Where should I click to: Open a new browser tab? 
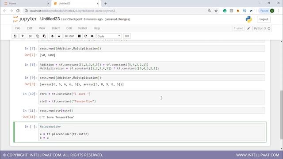[x=106, y=4]
